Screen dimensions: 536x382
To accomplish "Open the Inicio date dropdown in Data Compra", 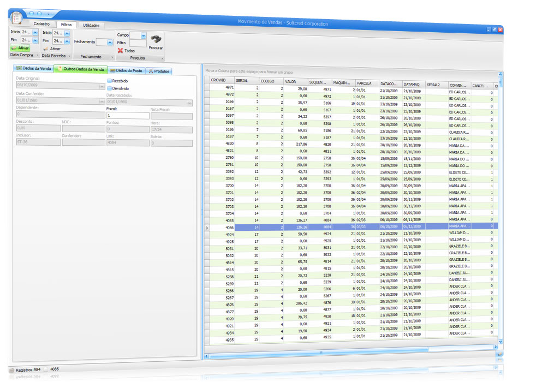I will point(35,33).
